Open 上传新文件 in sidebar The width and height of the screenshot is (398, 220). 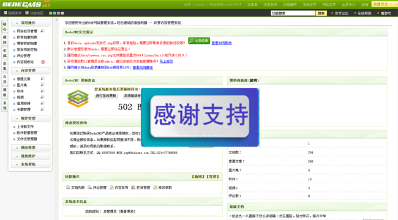click(x=25, y=127)
